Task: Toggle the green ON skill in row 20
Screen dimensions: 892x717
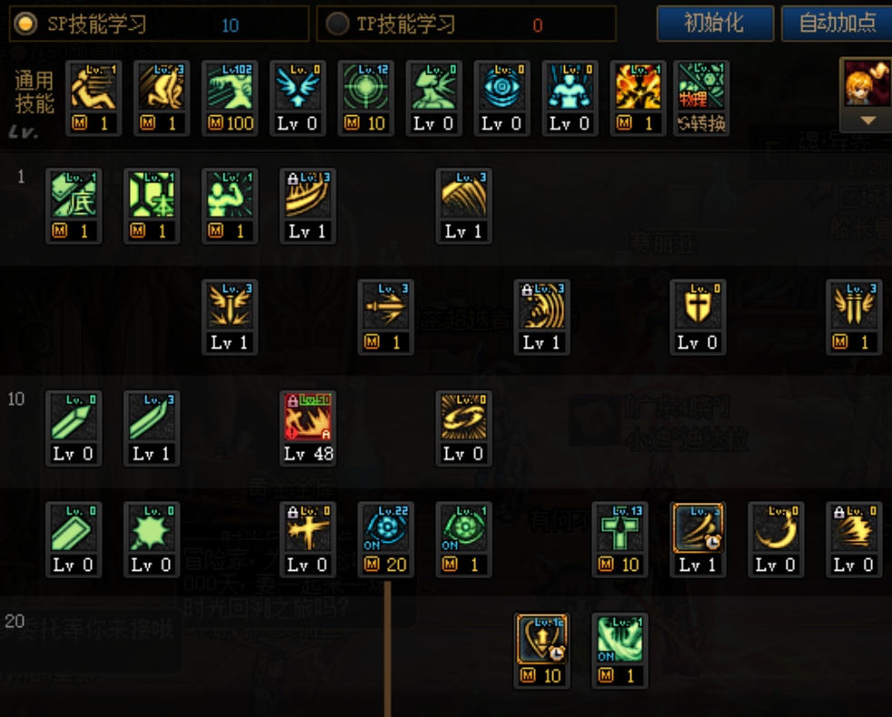Action: pos(619,651)
